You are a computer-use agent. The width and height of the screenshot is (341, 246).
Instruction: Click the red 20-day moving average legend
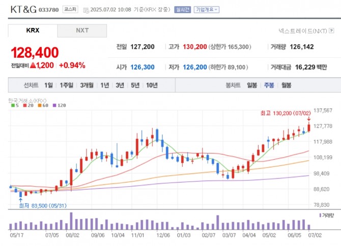29,106
